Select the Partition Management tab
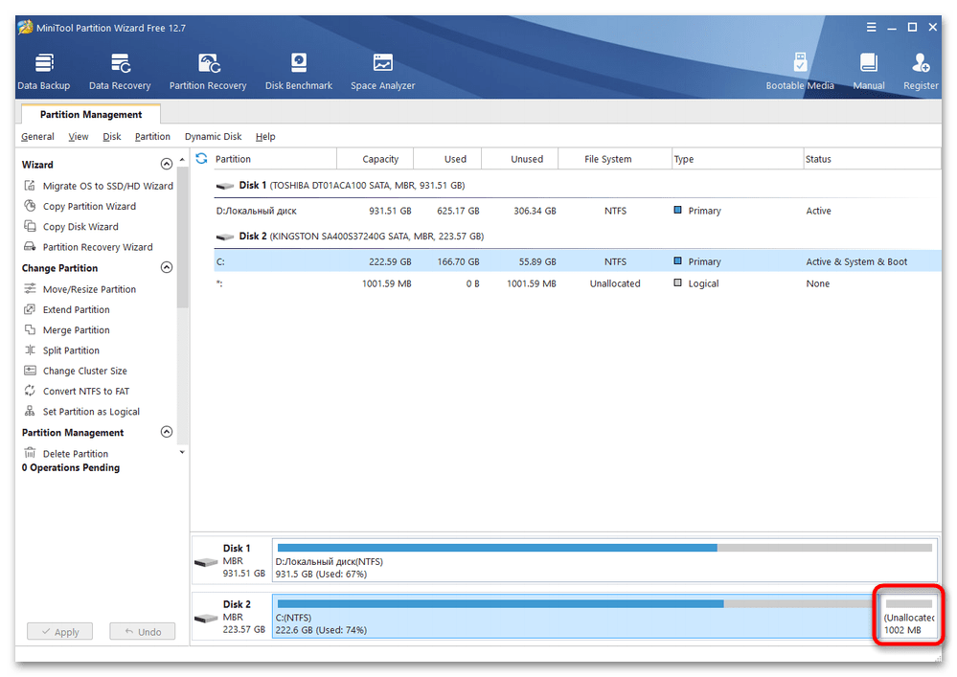This screenshot has width=957, height=677. click(91, 115)
